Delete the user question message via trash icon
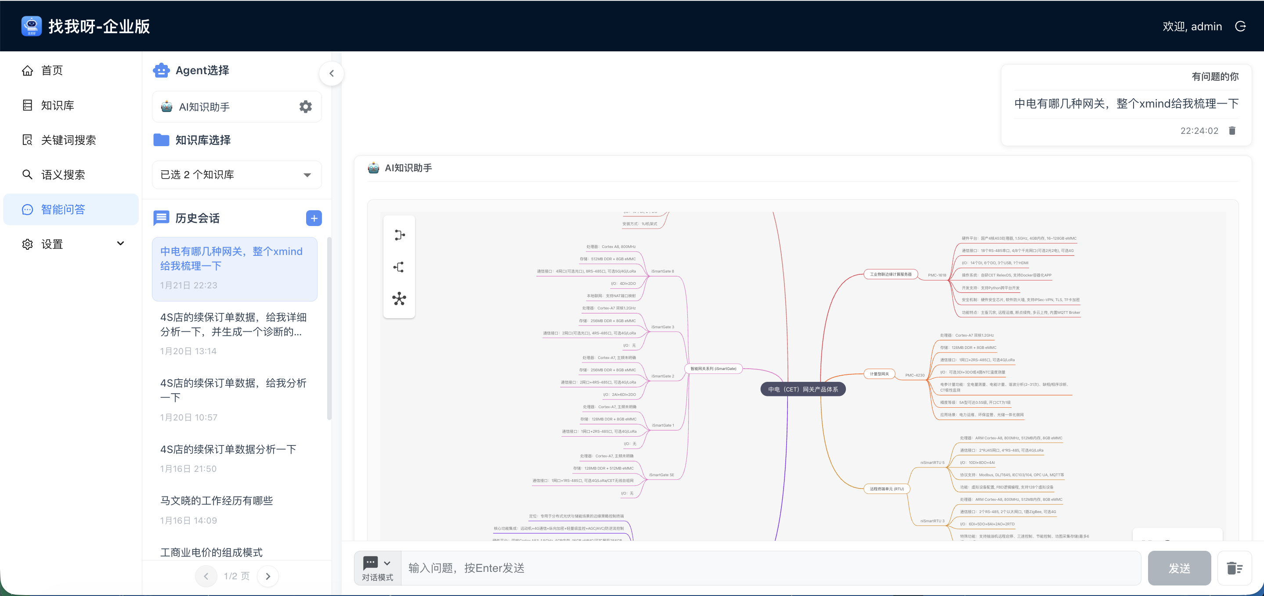 (x=1231, y=130)
